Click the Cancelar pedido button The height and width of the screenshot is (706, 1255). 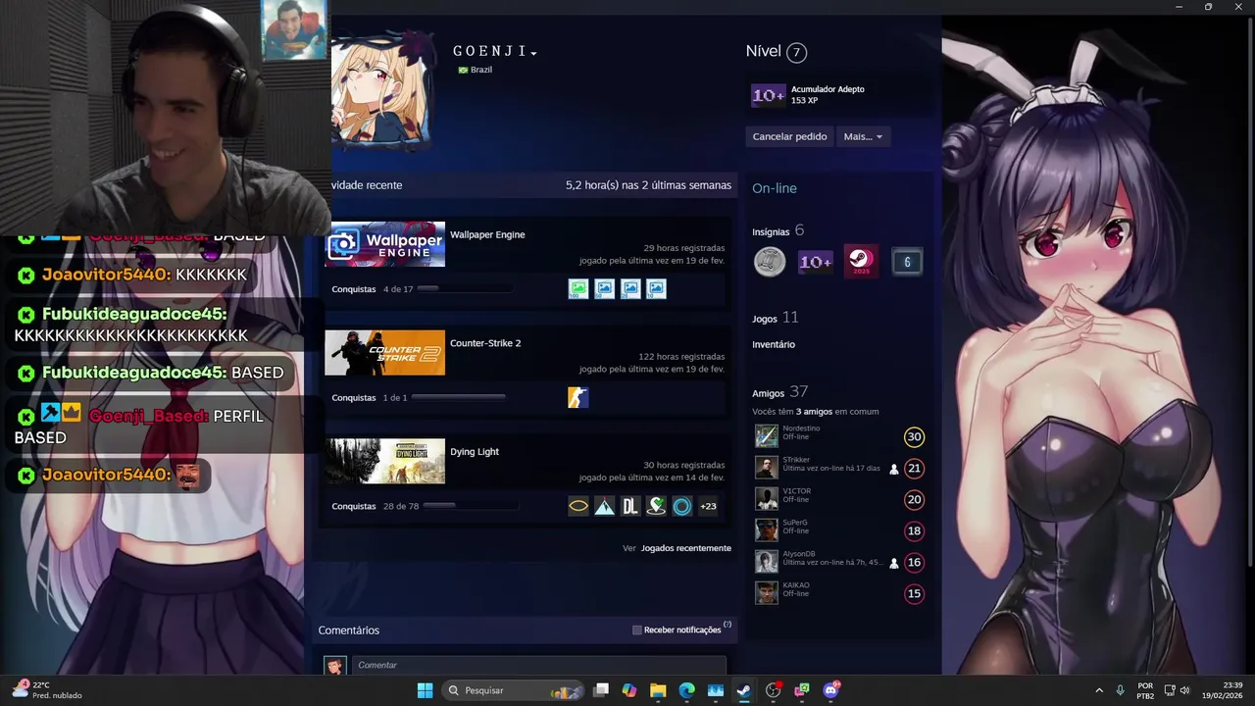pos(789,136)
